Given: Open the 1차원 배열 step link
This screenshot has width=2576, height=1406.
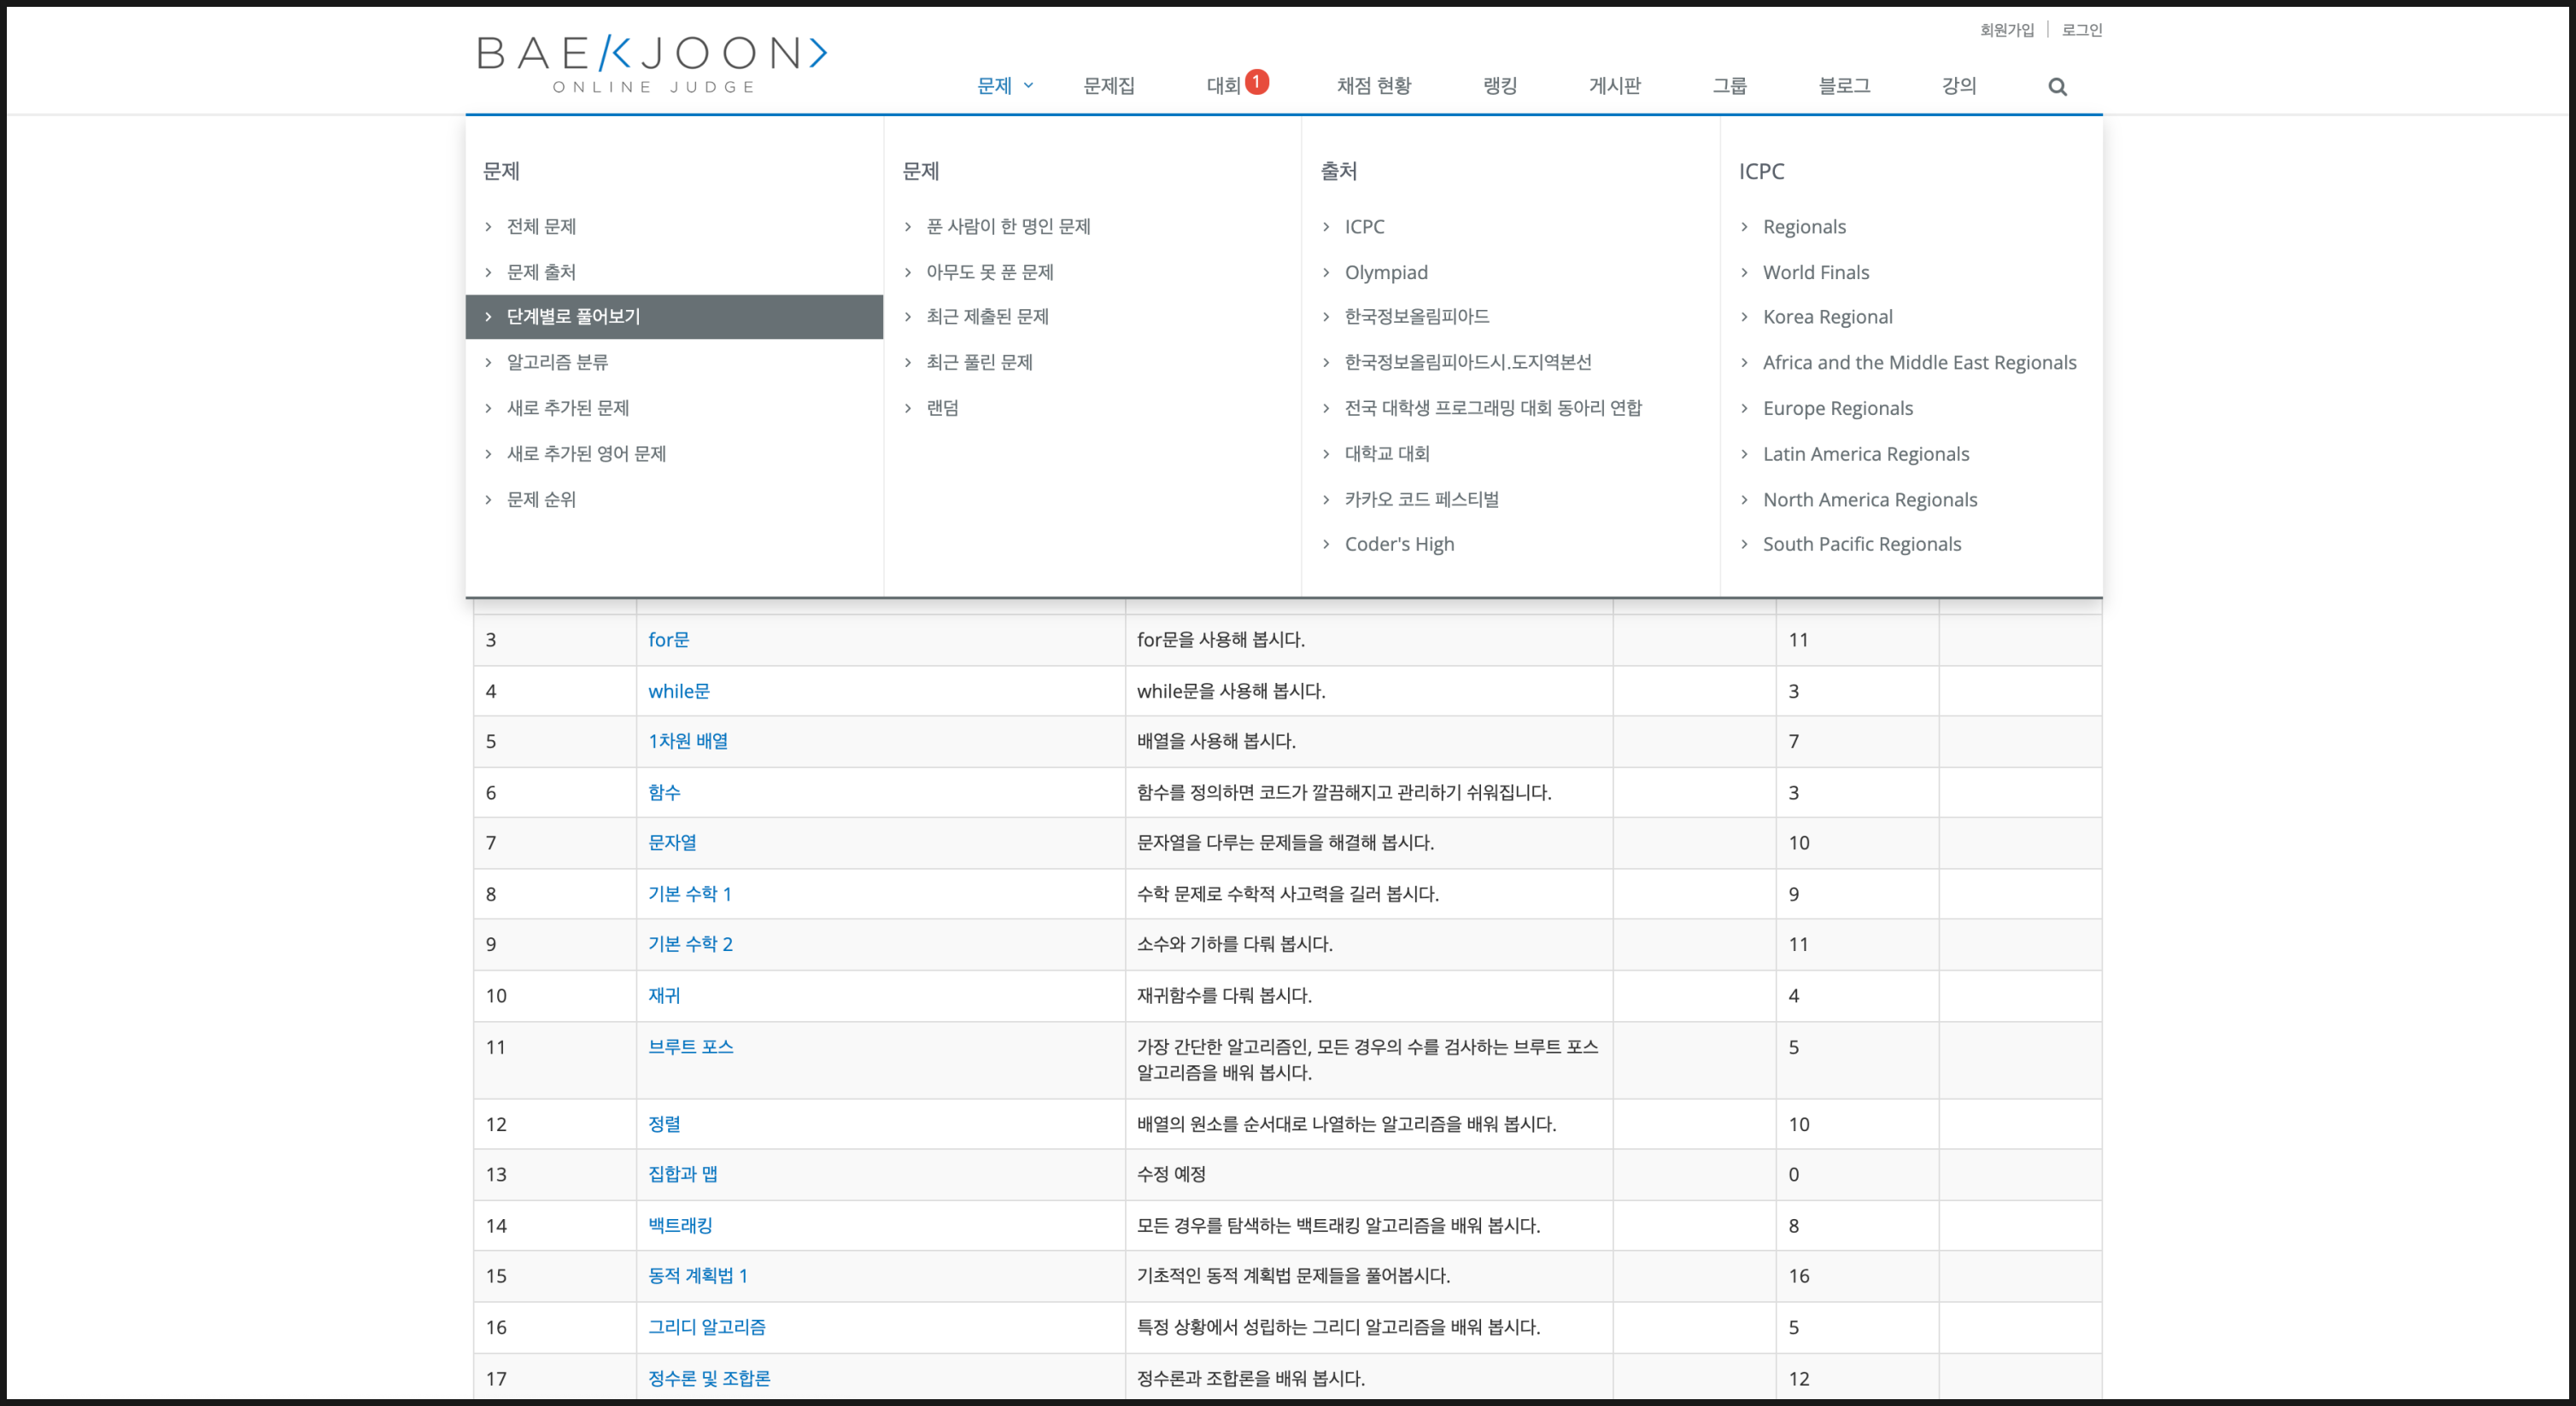Looking at the screenshot, I should [687, 742].
